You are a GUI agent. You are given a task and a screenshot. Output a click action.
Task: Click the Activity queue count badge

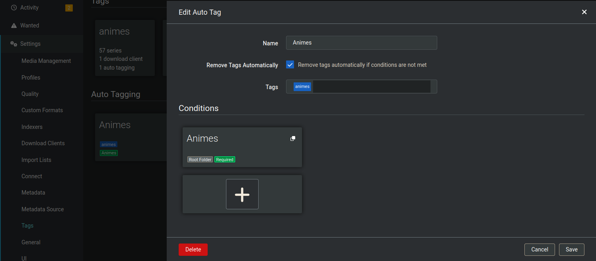tap(69, 8)
